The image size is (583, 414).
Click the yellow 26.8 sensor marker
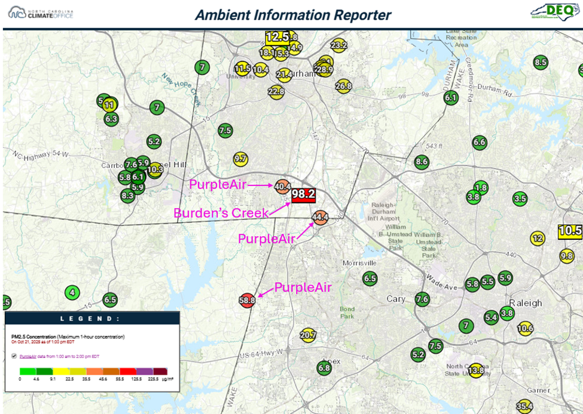(x=343, y=86)
